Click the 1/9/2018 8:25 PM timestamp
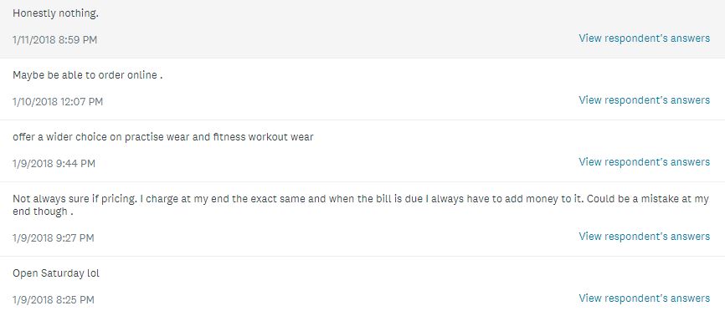This screenshot has width=725, height=316. [x=54, y=300]
